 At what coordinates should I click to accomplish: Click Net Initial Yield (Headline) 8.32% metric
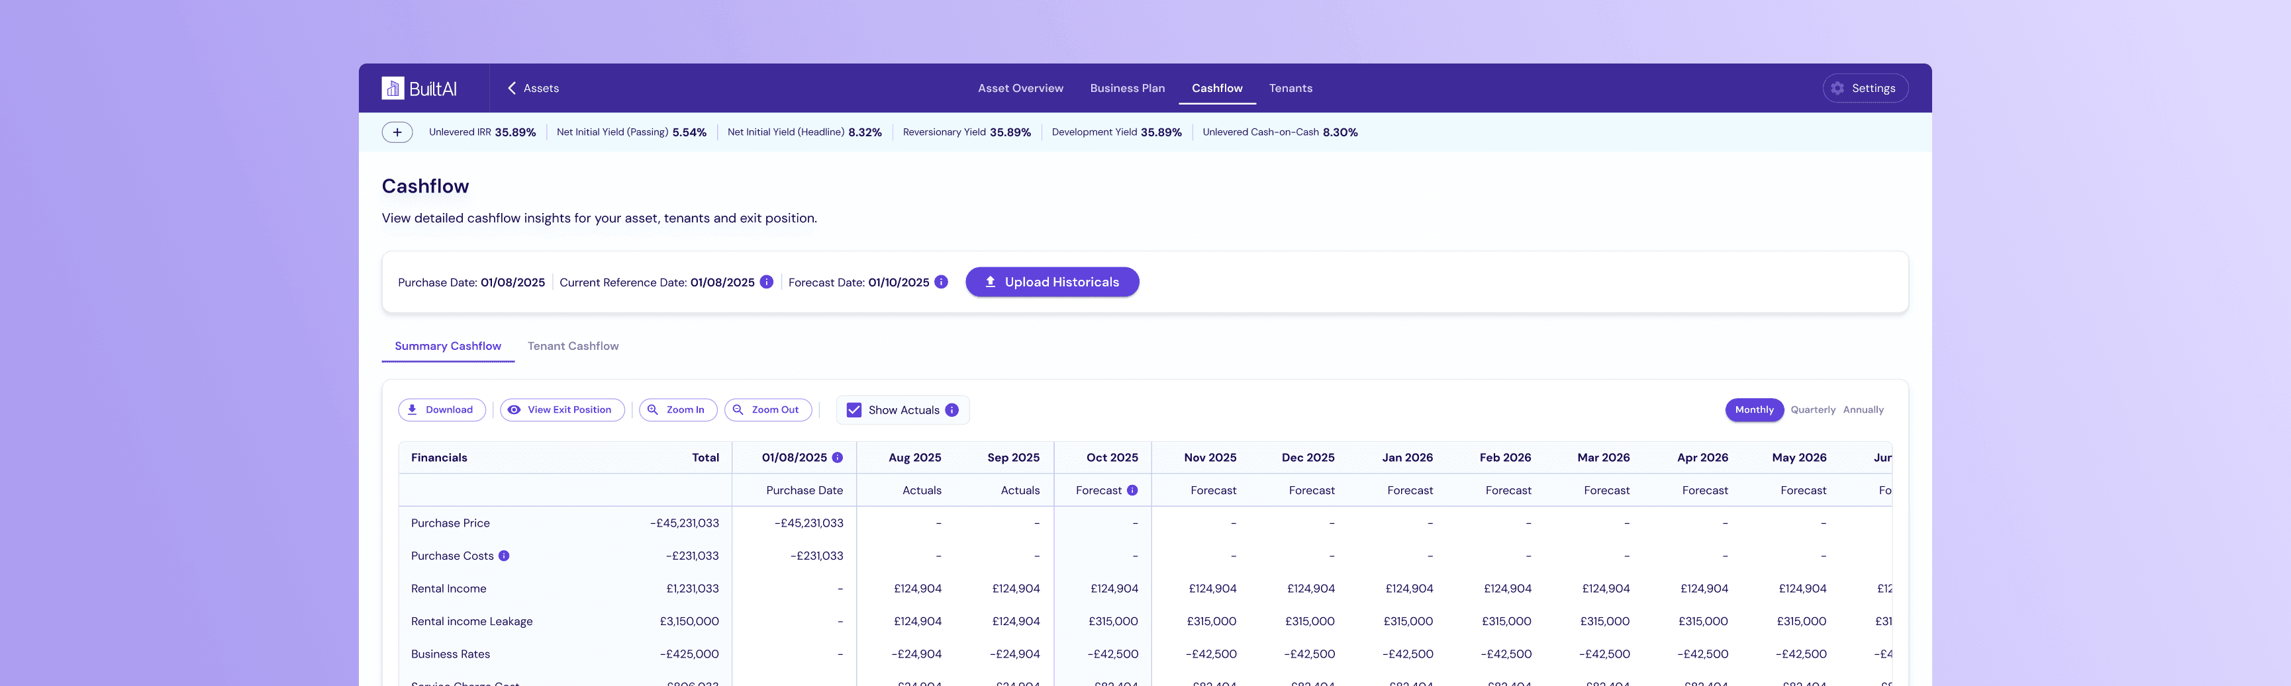coord(805,132)
